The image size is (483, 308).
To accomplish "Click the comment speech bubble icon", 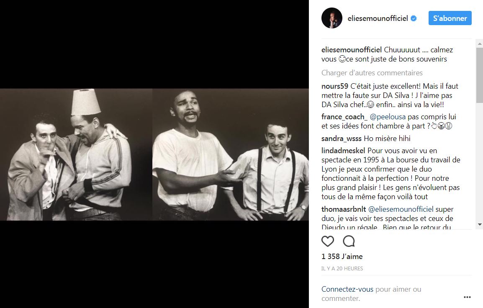I will click(x=349, y=241).
